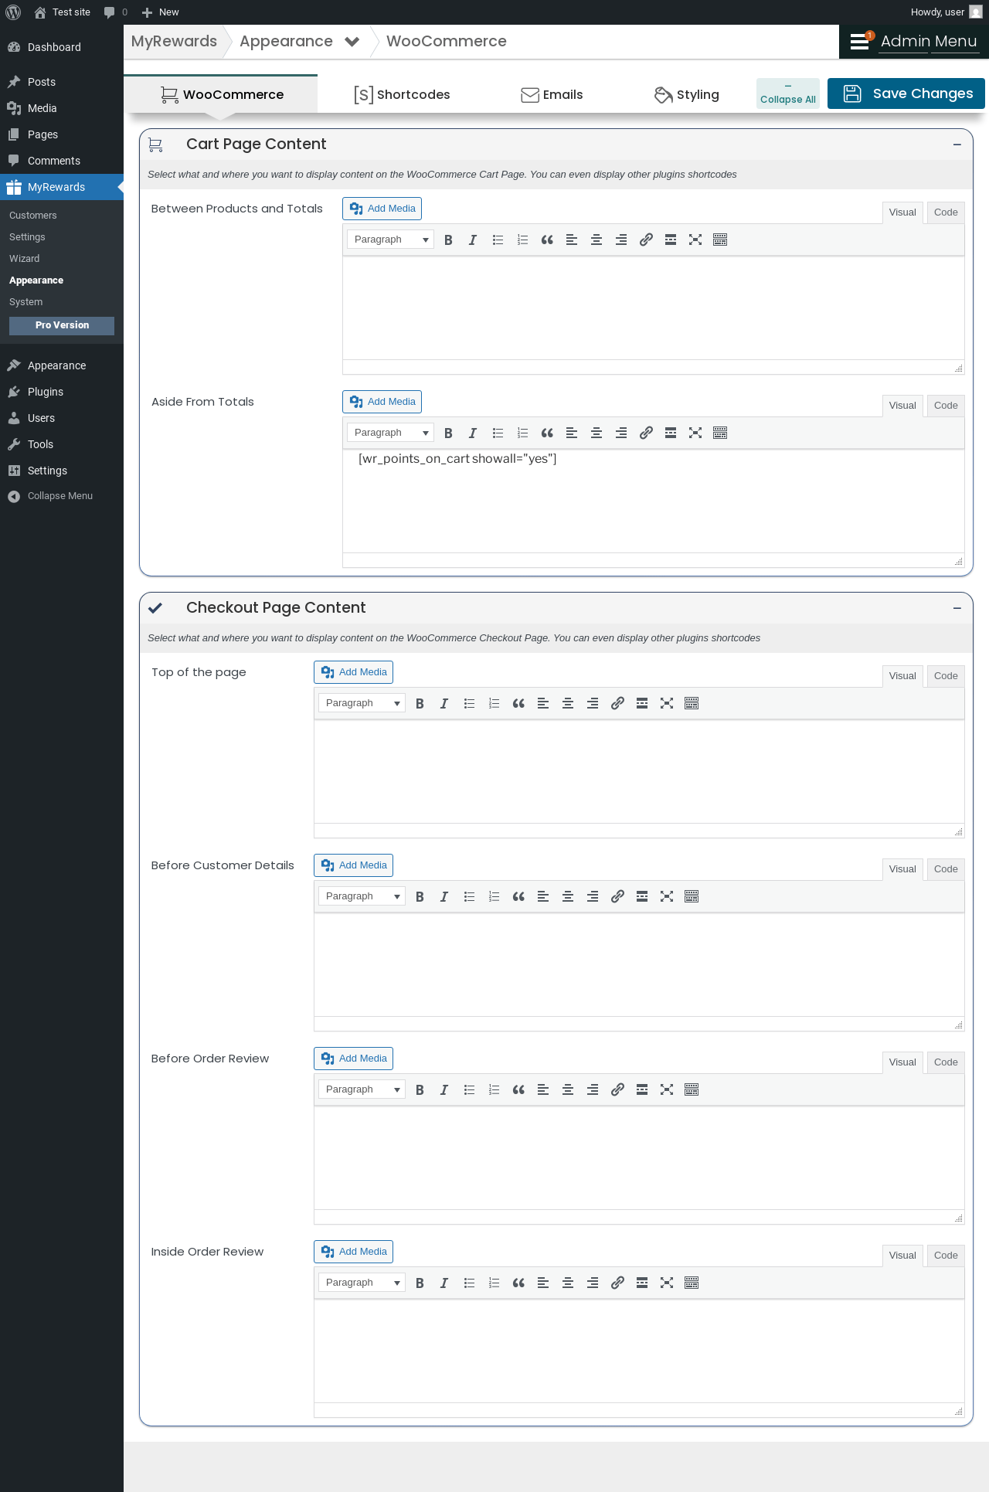The width and height of the screenshot is (989, 1492).
Task: Click Bold in Between Products and Totals editor
Action: [448, 240]
